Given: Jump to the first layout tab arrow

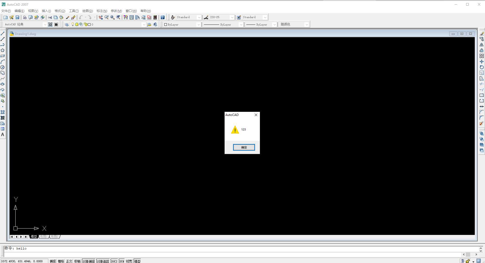Looking at the screenshot, I should tap(12, 237).
